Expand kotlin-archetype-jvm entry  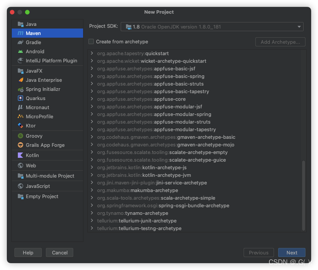tap(92, 175)
